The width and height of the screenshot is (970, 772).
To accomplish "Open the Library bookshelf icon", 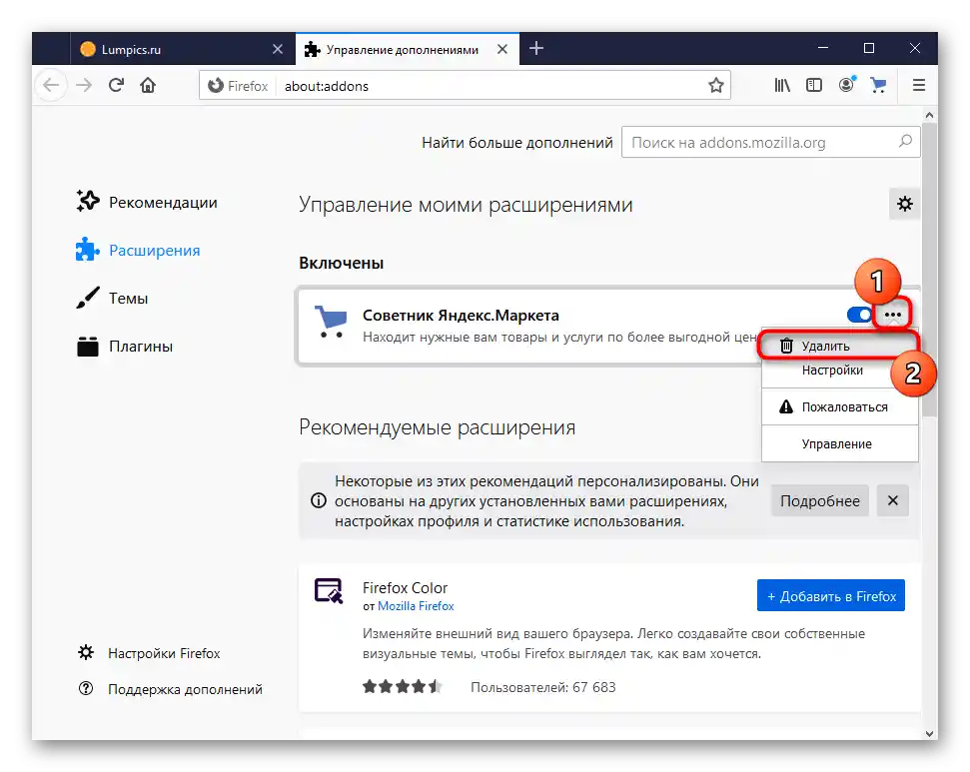I will (x=782, y=85).
